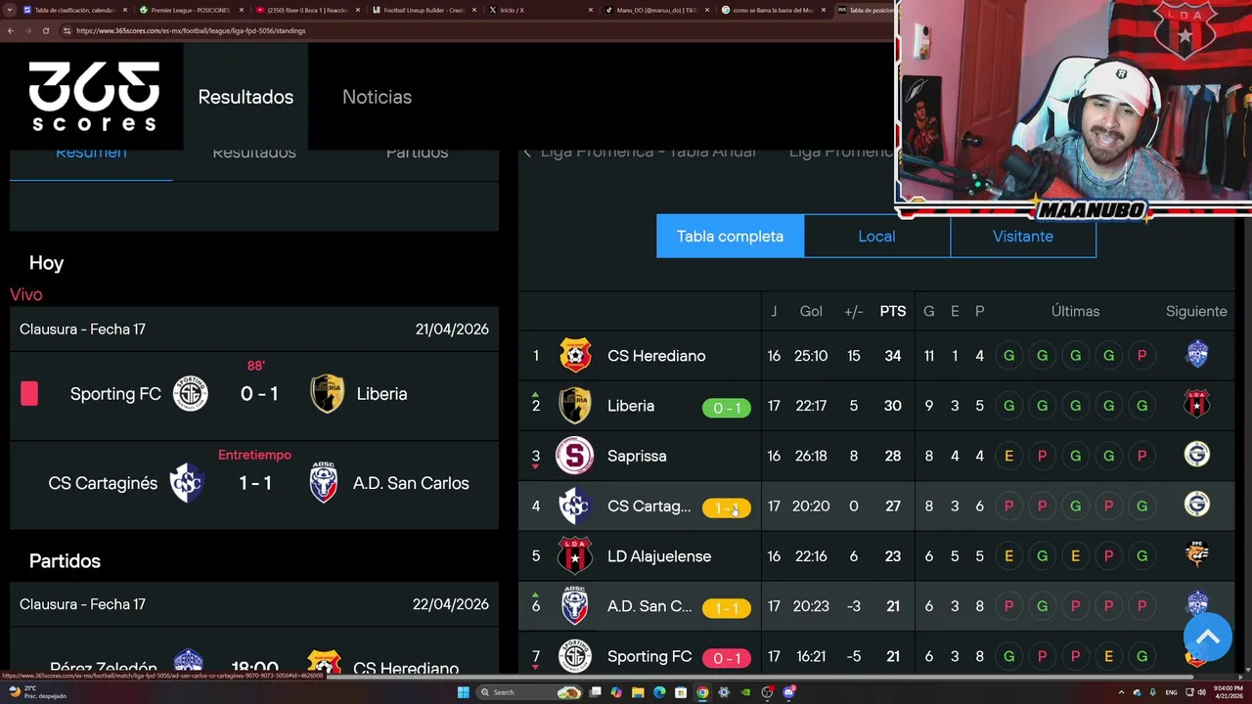The image size is (1252, 704).
Task: Click the CS Herediano team name in standings
Action: (x=656, y=356)
